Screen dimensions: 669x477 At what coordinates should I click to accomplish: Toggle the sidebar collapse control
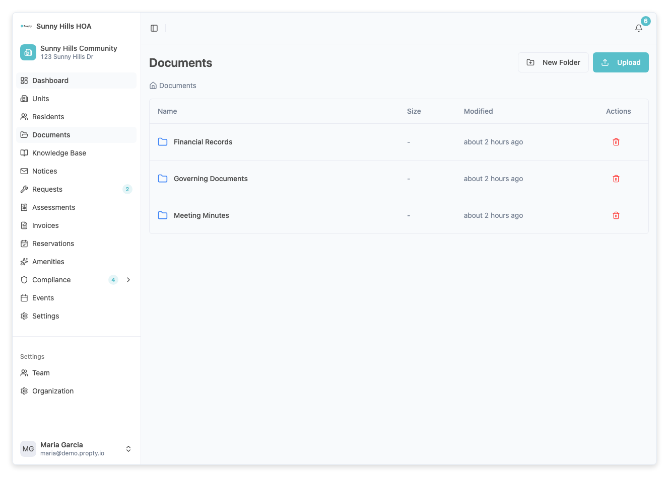click(154, 28)
